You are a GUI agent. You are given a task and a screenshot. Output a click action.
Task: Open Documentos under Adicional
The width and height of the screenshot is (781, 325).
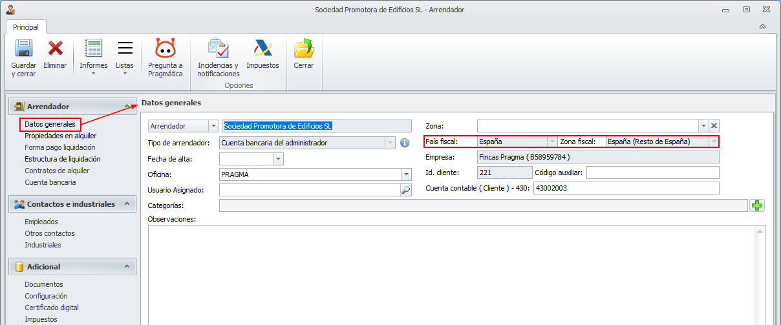pyautogui.click(x=44, y=284)
